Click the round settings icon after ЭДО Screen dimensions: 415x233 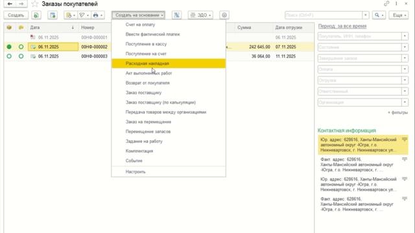coord(224,16)
